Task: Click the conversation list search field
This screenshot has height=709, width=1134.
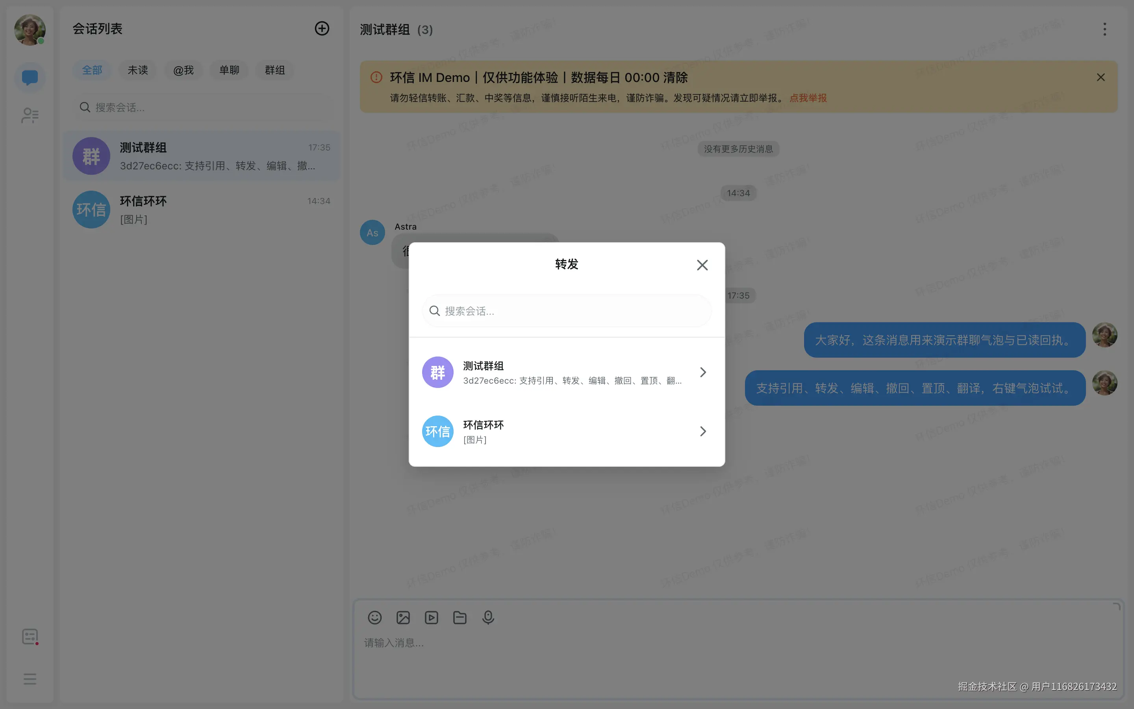Action: pyautogui.click(x=202, y=108)
